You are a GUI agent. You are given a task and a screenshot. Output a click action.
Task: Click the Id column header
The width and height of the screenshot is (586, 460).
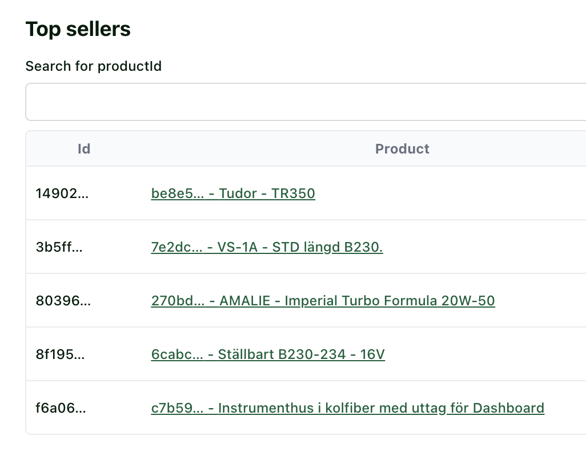(84, 149)
